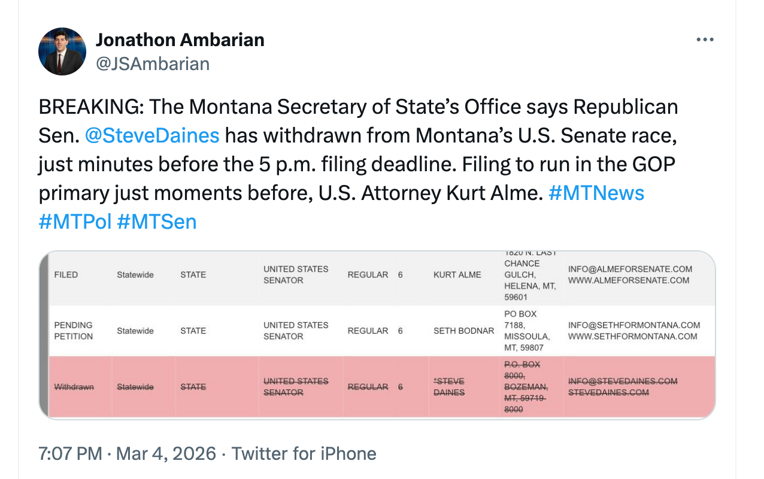
Task: Open the #MTPol hashtag
Action: pyautogui.click(x=75, y=222)
